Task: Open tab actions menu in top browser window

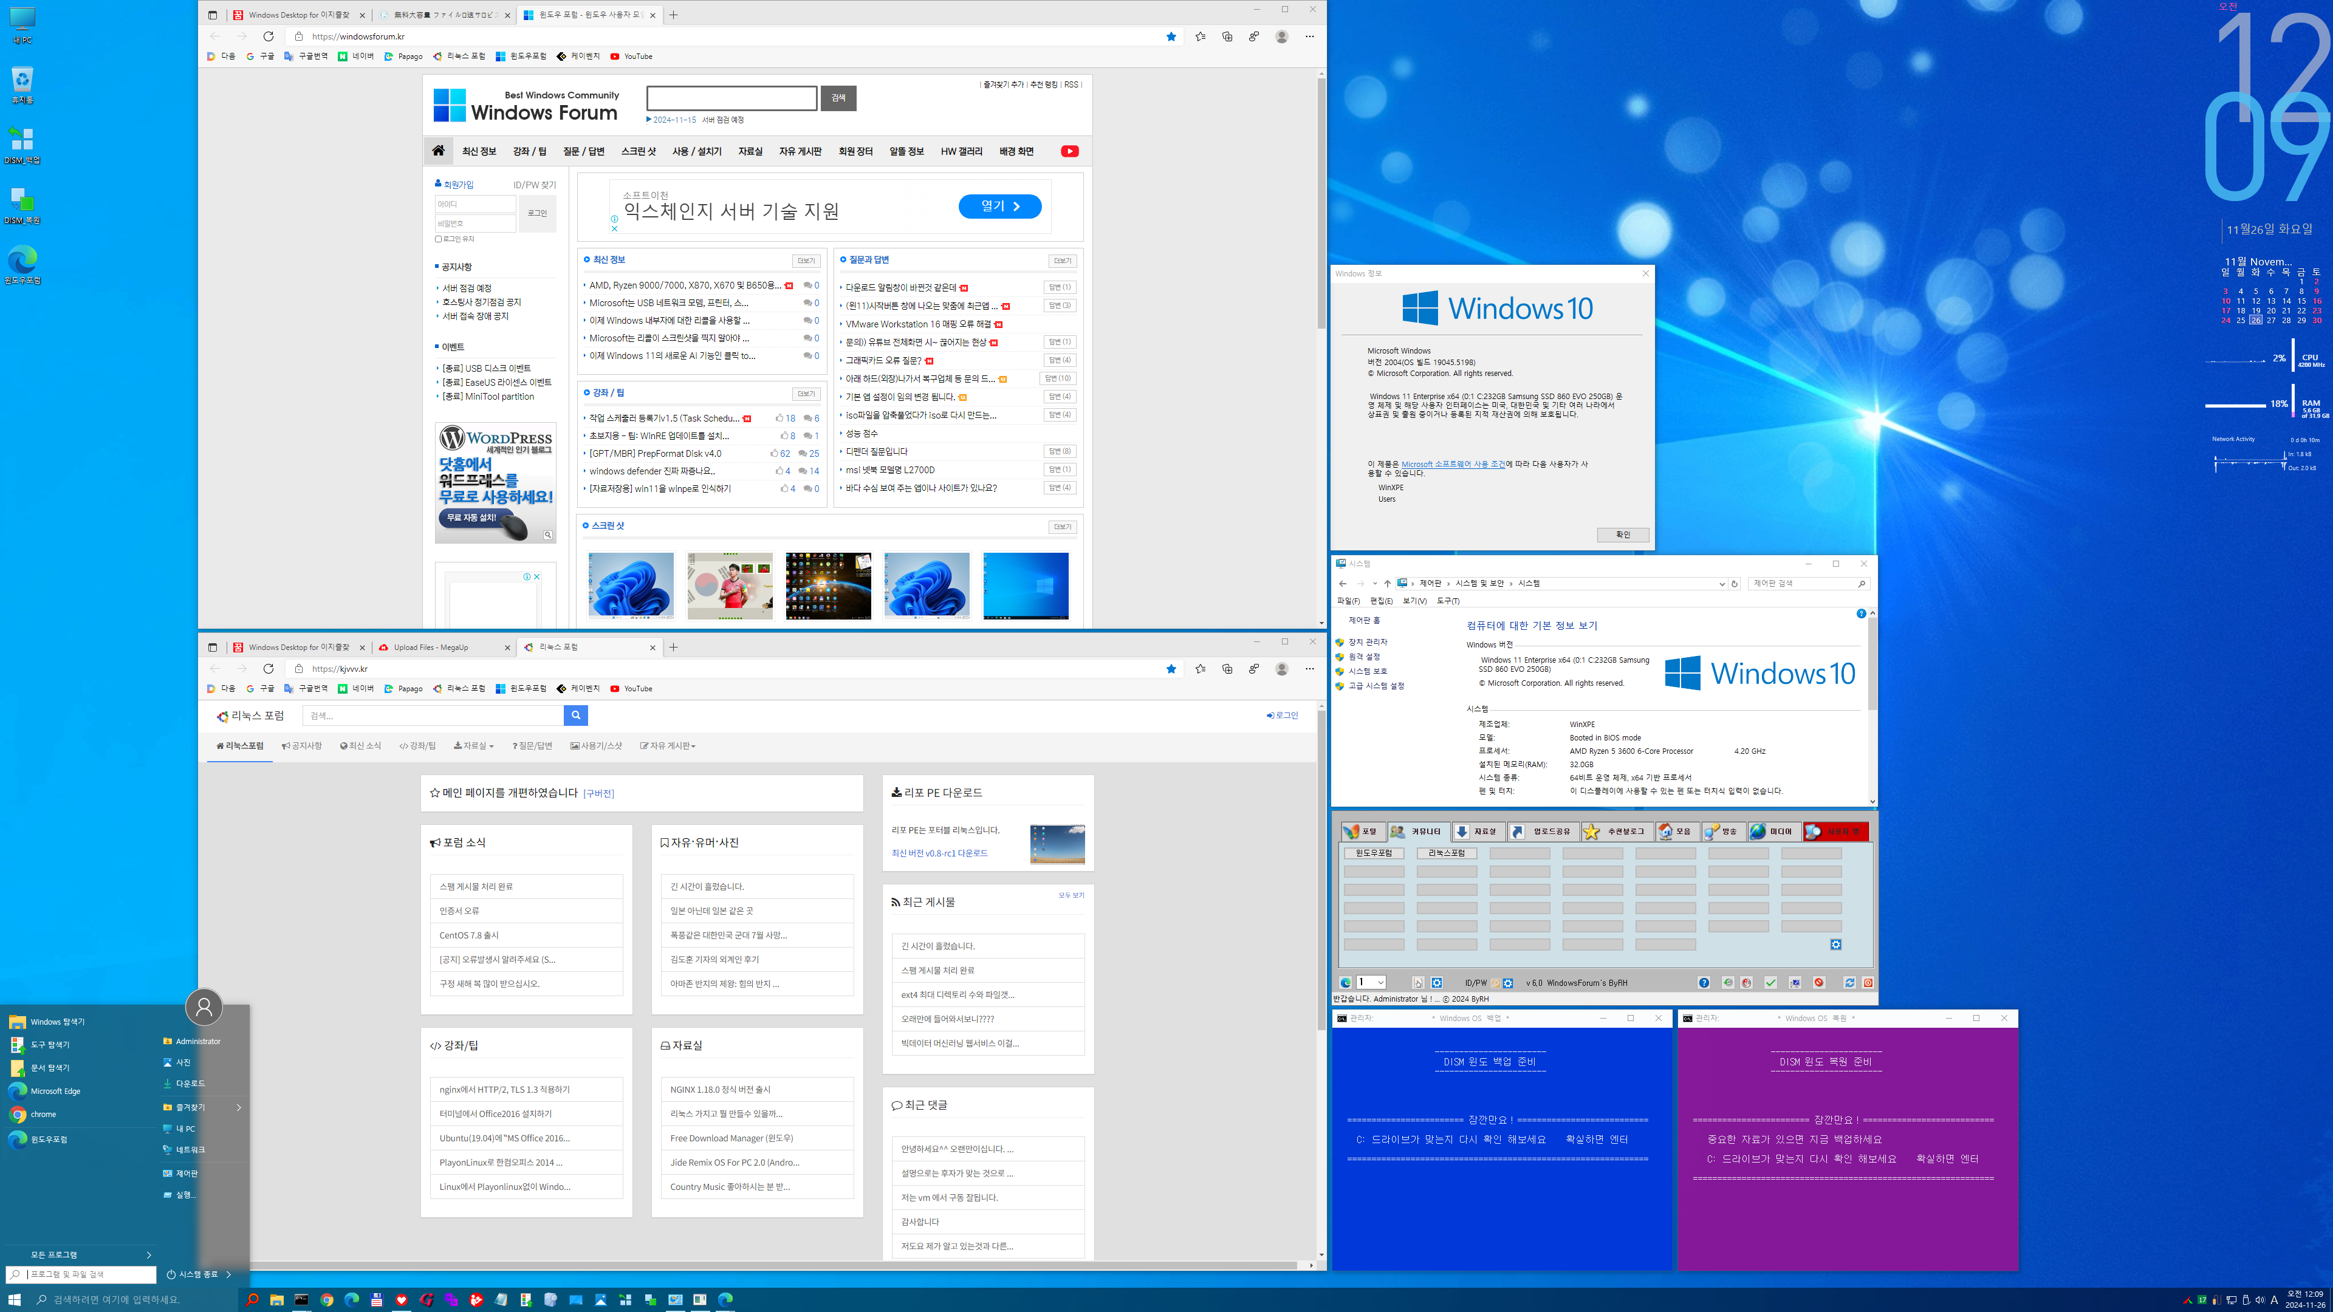Action: [212, 15]
